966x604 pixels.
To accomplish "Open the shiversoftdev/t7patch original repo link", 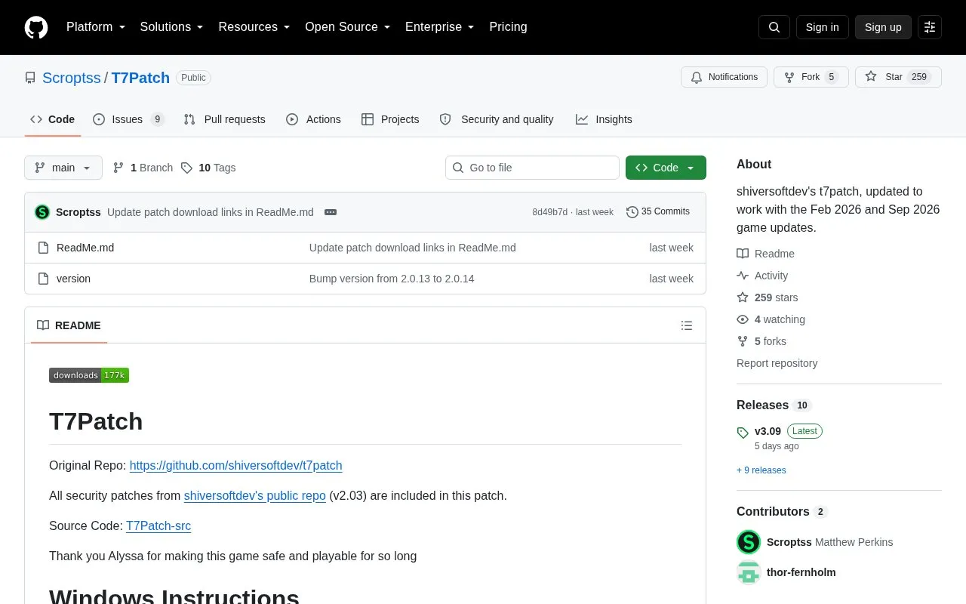I will click(236, 465).
